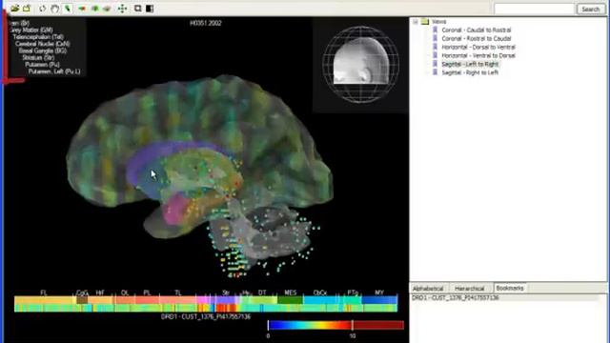Click the red Str region in expression heatmap
This screenshot has width=610, height=343.
pyautogui.click(x=226, y=308)
